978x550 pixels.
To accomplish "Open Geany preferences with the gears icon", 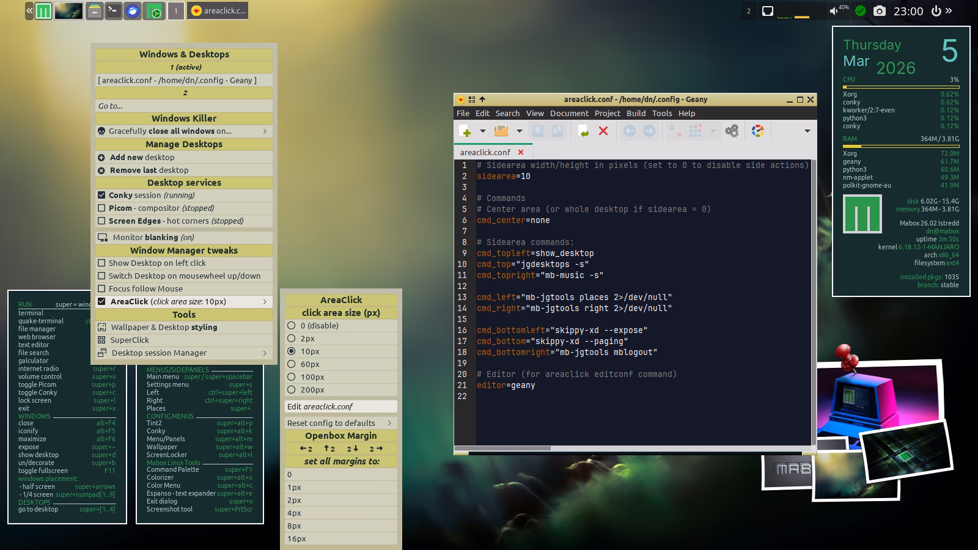I will 732,131.
